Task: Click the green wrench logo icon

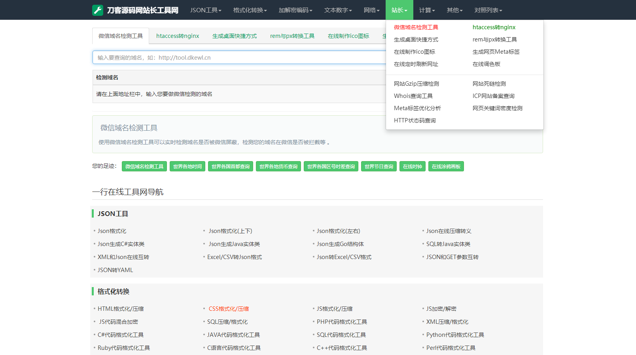Action: [98, 10]
